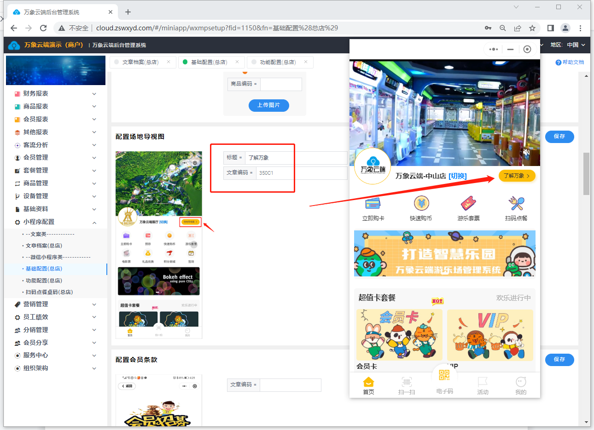The width and height of the screenshot is (594, 430).
Task: Click the 商品编码 input field
Action: (281, 84)
